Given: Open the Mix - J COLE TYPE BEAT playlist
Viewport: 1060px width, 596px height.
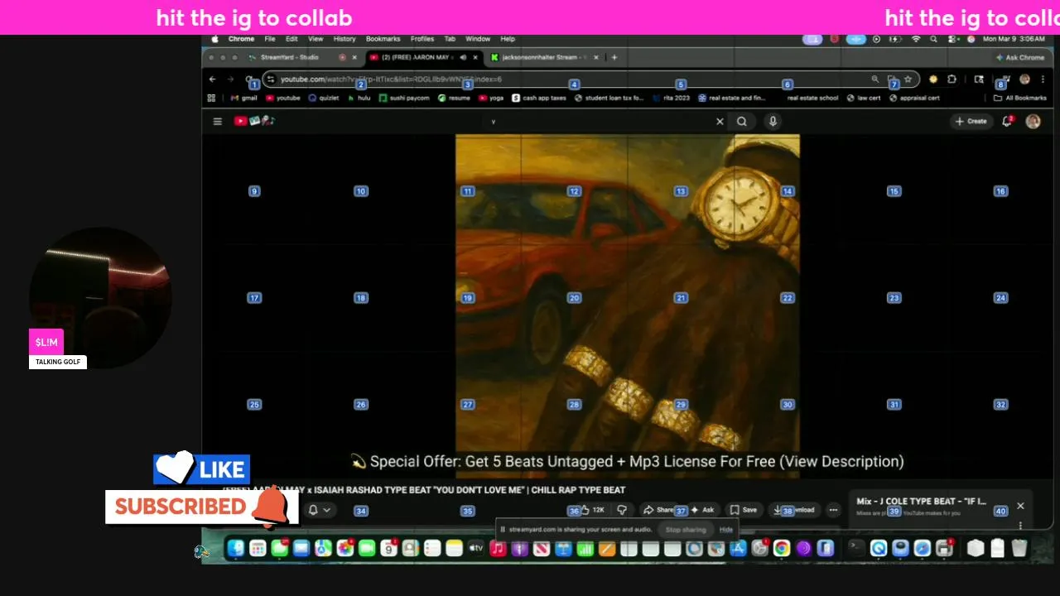Looking at the screenshot, I should click(921, 502).
